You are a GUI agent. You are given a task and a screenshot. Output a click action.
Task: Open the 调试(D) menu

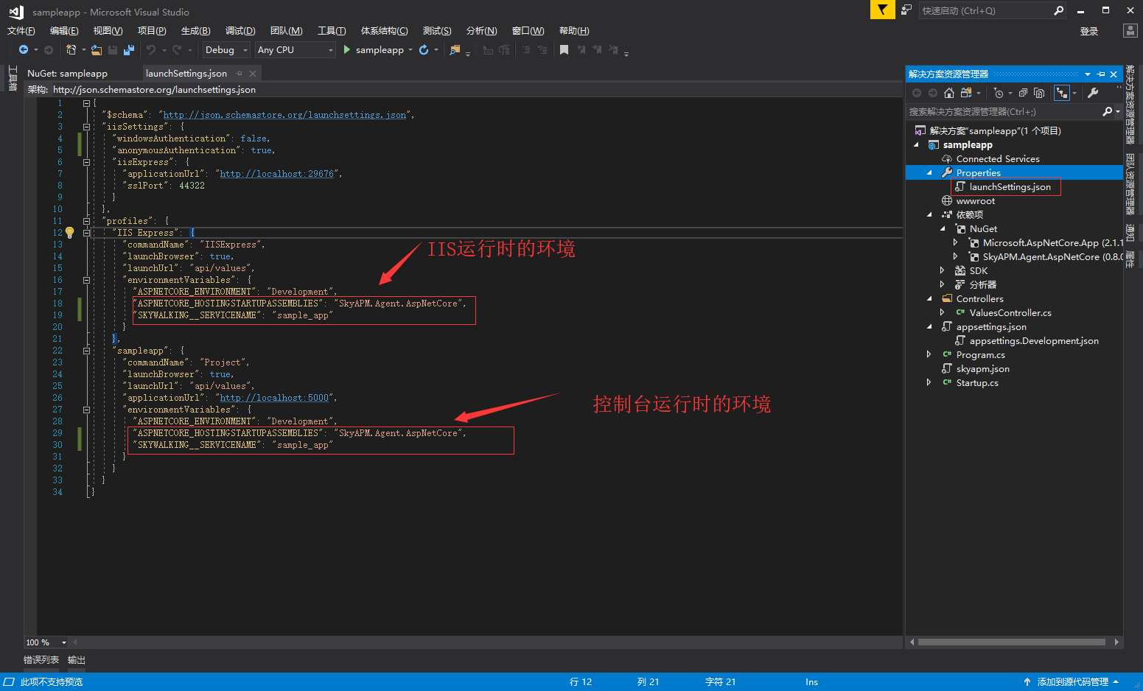(240, 30)
